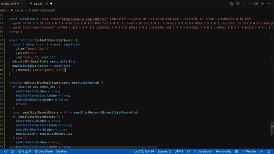Click the run/debug circle icon in the editor toolbar
274x154 pixels.
[256, 3]
